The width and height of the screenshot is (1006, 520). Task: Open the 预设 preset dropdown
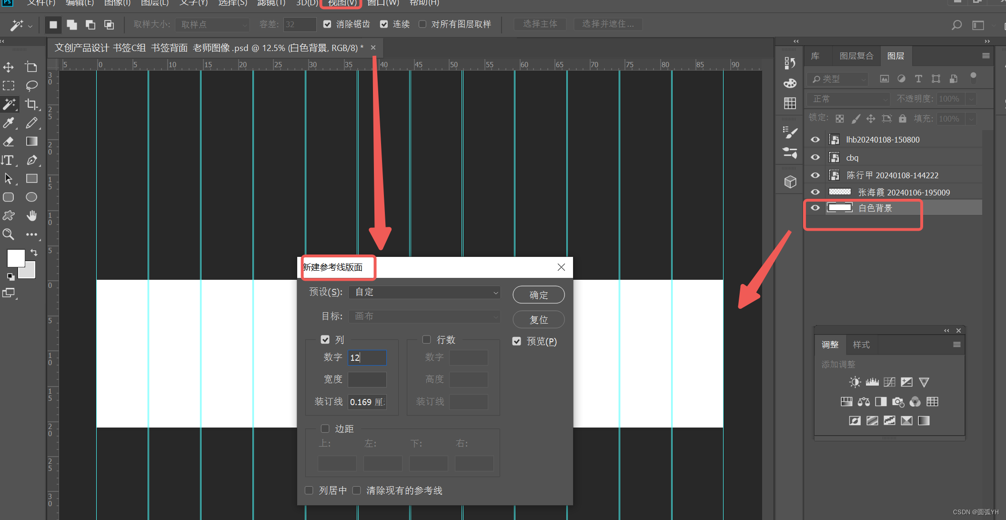pos(424,292)
